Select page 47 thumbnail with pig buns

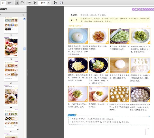click(11, 47)
